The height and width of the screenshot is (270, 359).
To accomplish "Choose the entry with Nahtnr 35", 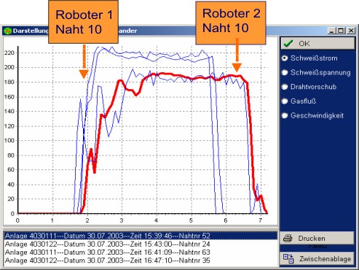I will tap(141, 261).
